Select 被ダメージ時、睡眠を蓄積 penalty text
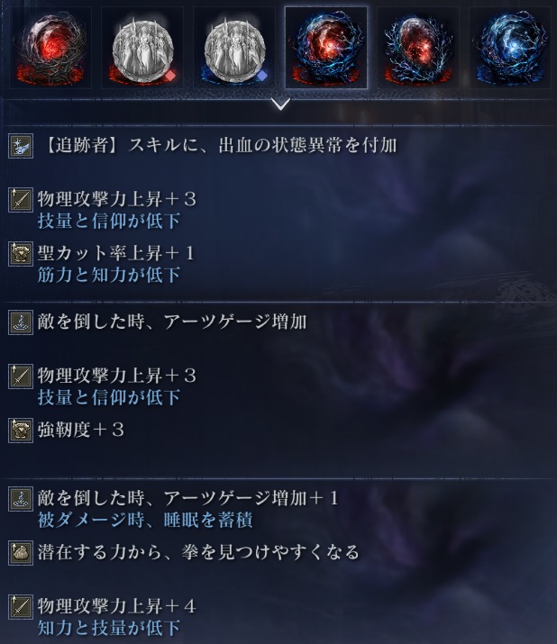Screen dimensions: 557x644 pos(145,520)
